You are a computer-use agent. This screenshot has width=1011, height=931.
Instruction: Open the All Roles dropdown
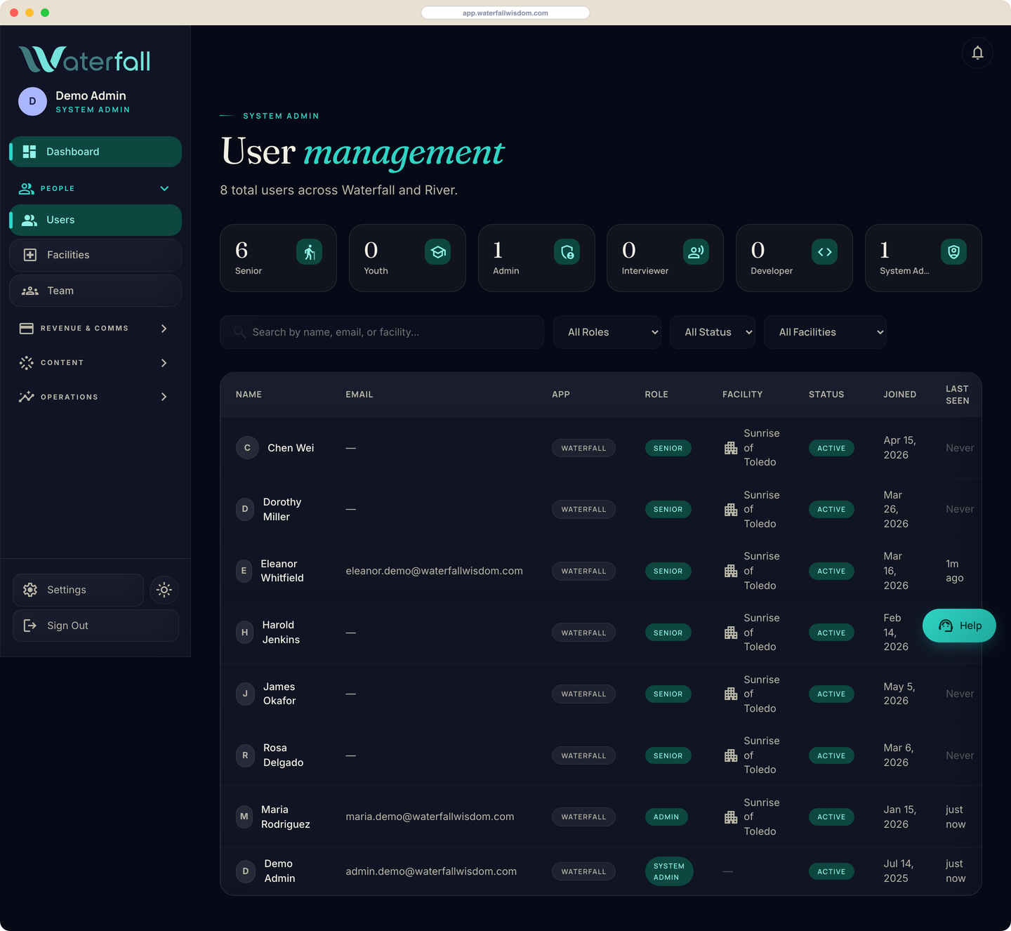tap(607, 332)
